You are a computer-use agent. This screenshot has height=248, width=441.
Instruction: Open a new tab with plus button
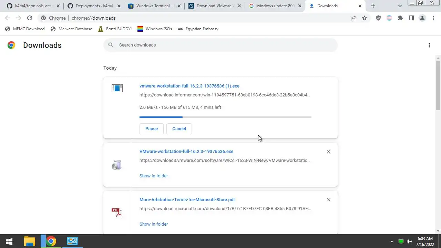[x=373, y=6]
